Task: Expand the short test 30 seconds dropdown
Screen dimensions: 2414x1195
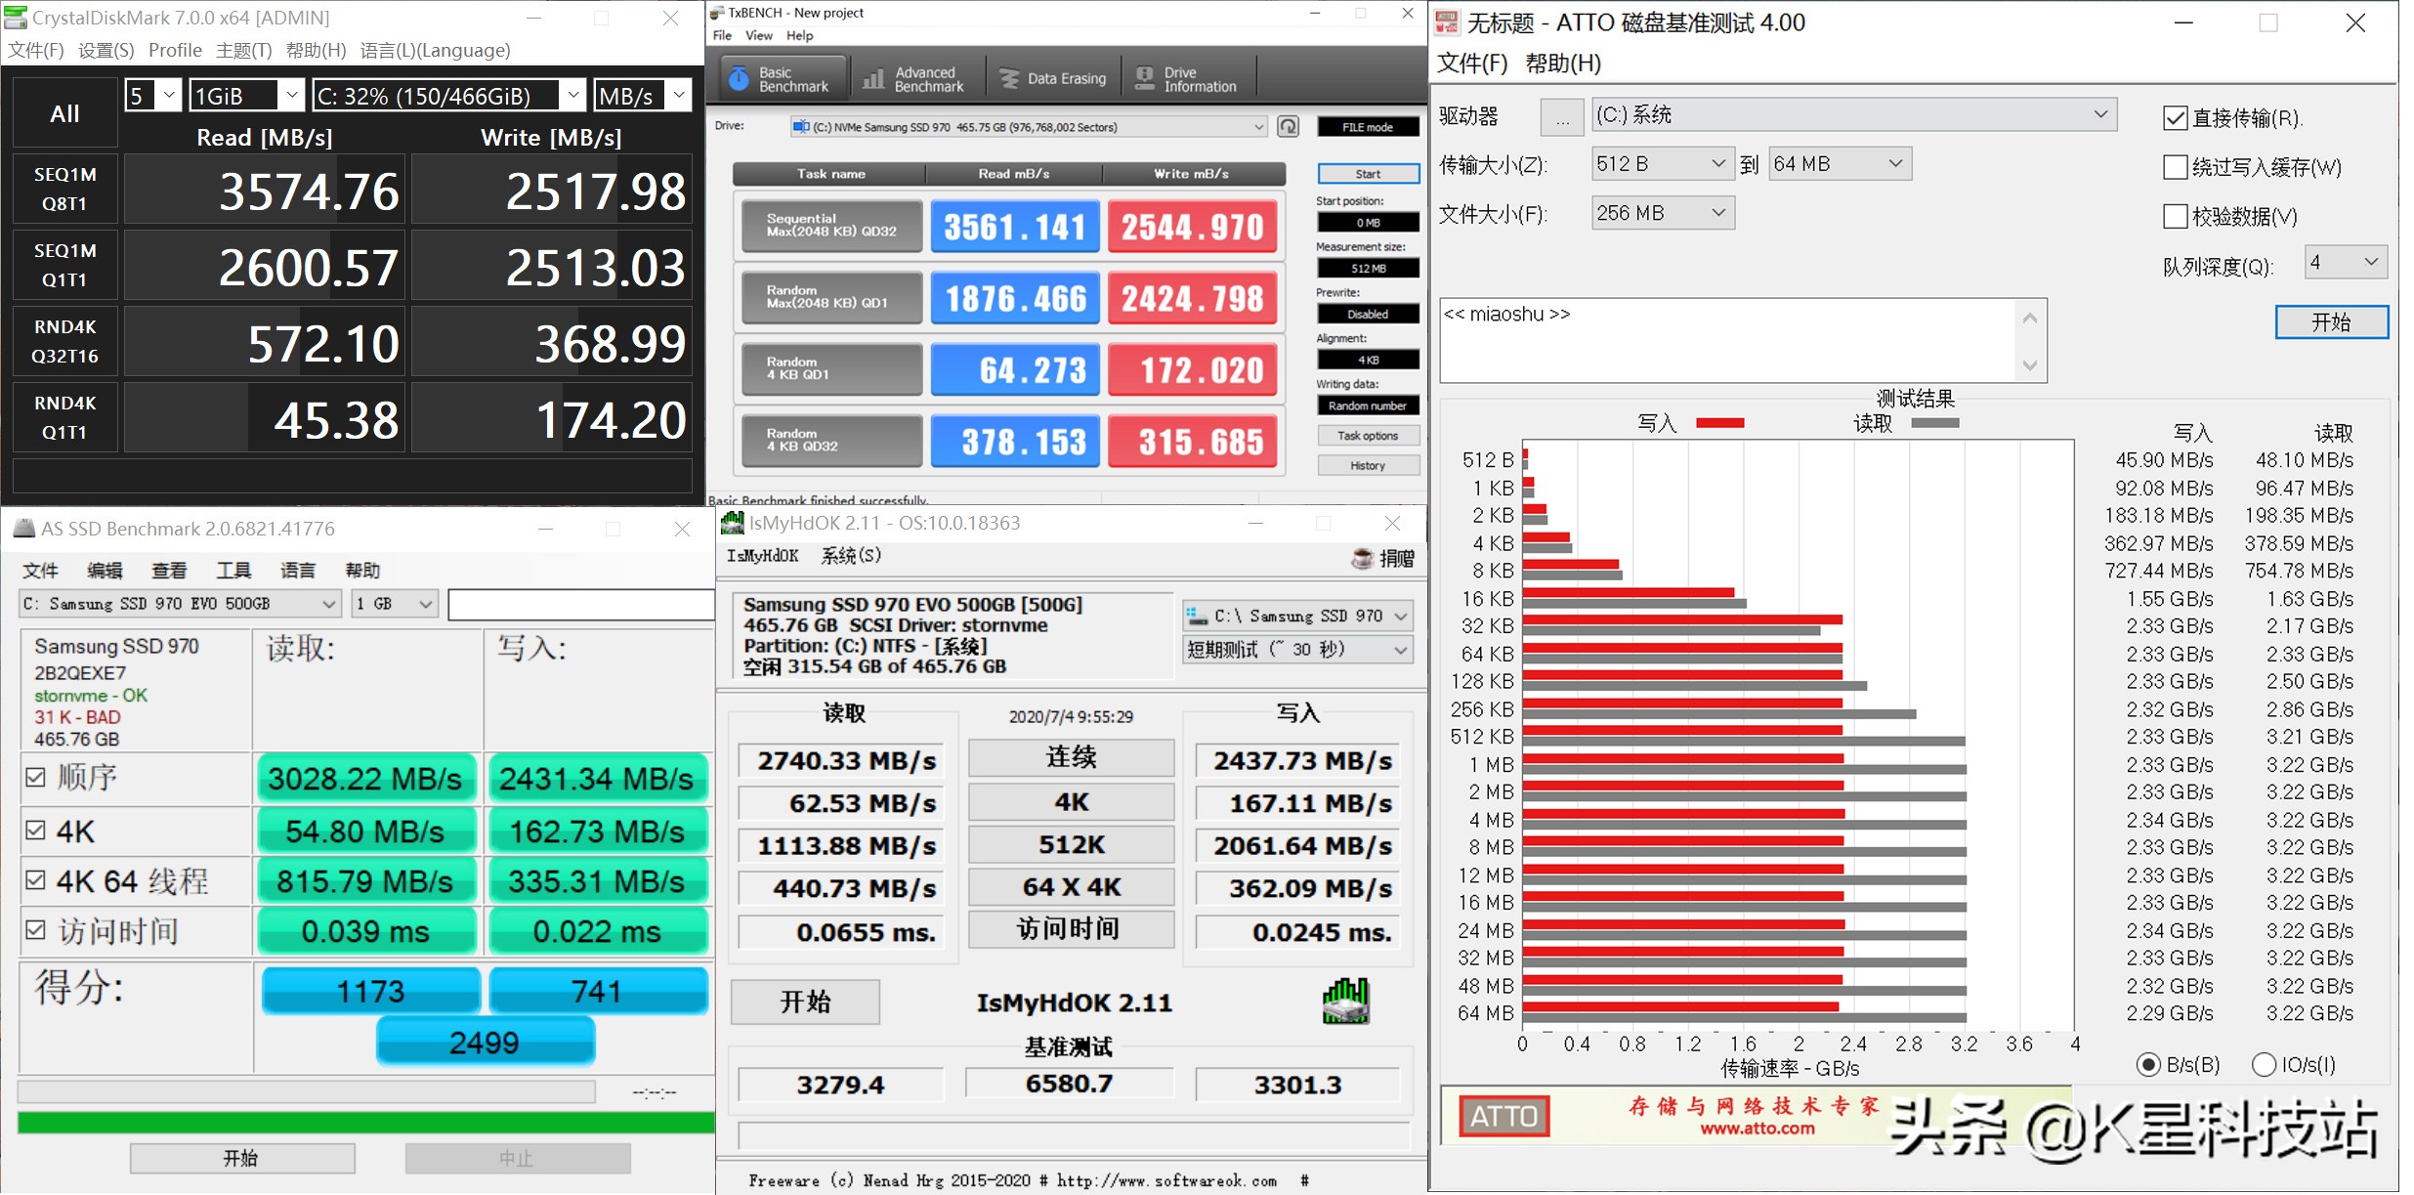Action: (x=1297, y=650)
